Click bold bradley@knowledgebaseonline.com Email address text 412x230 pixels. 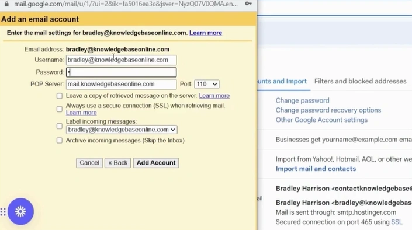click(117, 50)
